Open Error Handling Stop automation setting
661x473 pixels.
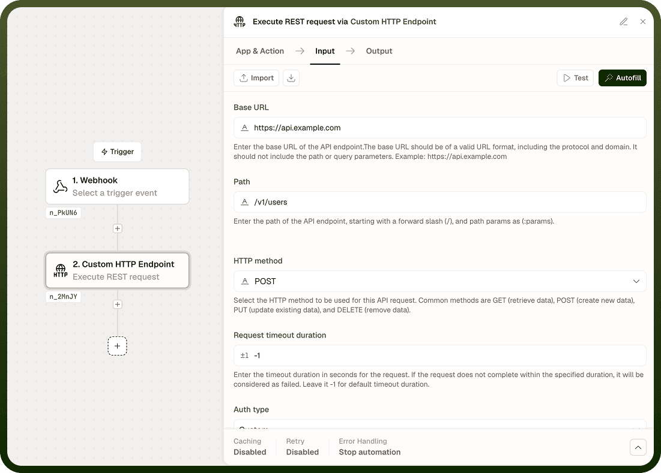[369, 447]
